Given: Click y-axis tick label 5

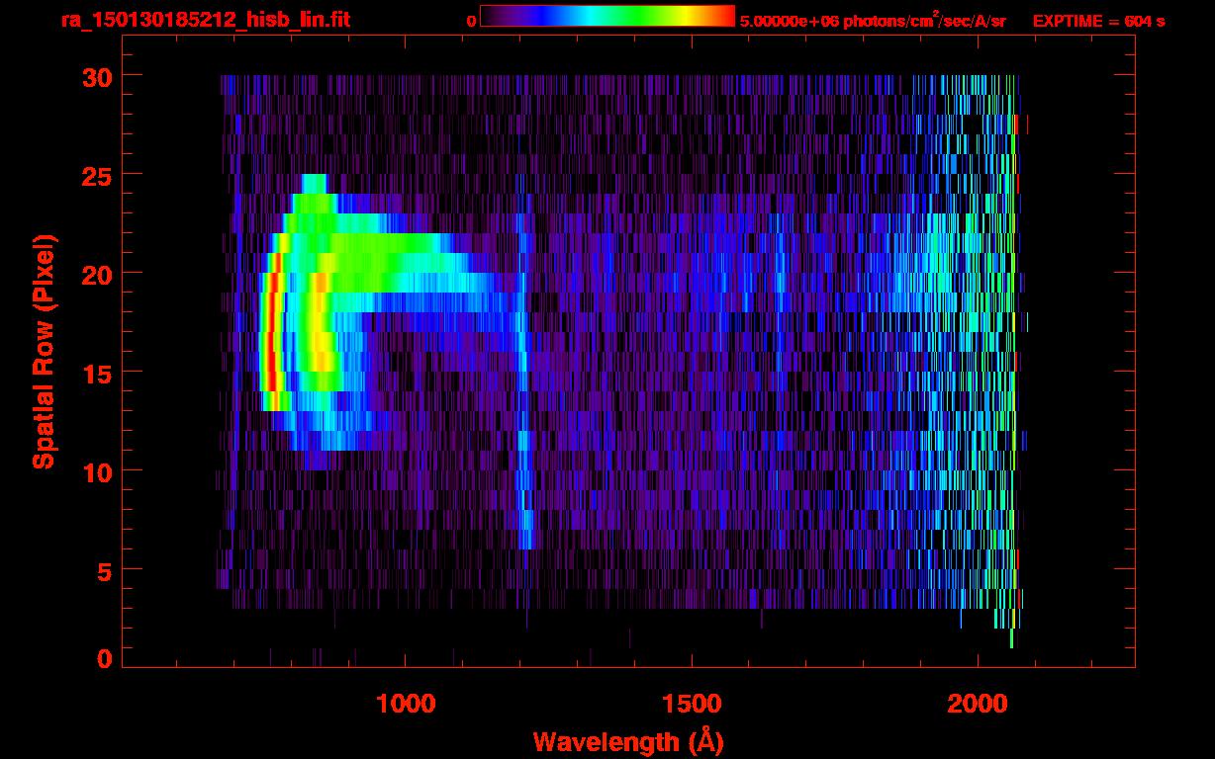Looking at the screenshot, I should coord(104,570).
